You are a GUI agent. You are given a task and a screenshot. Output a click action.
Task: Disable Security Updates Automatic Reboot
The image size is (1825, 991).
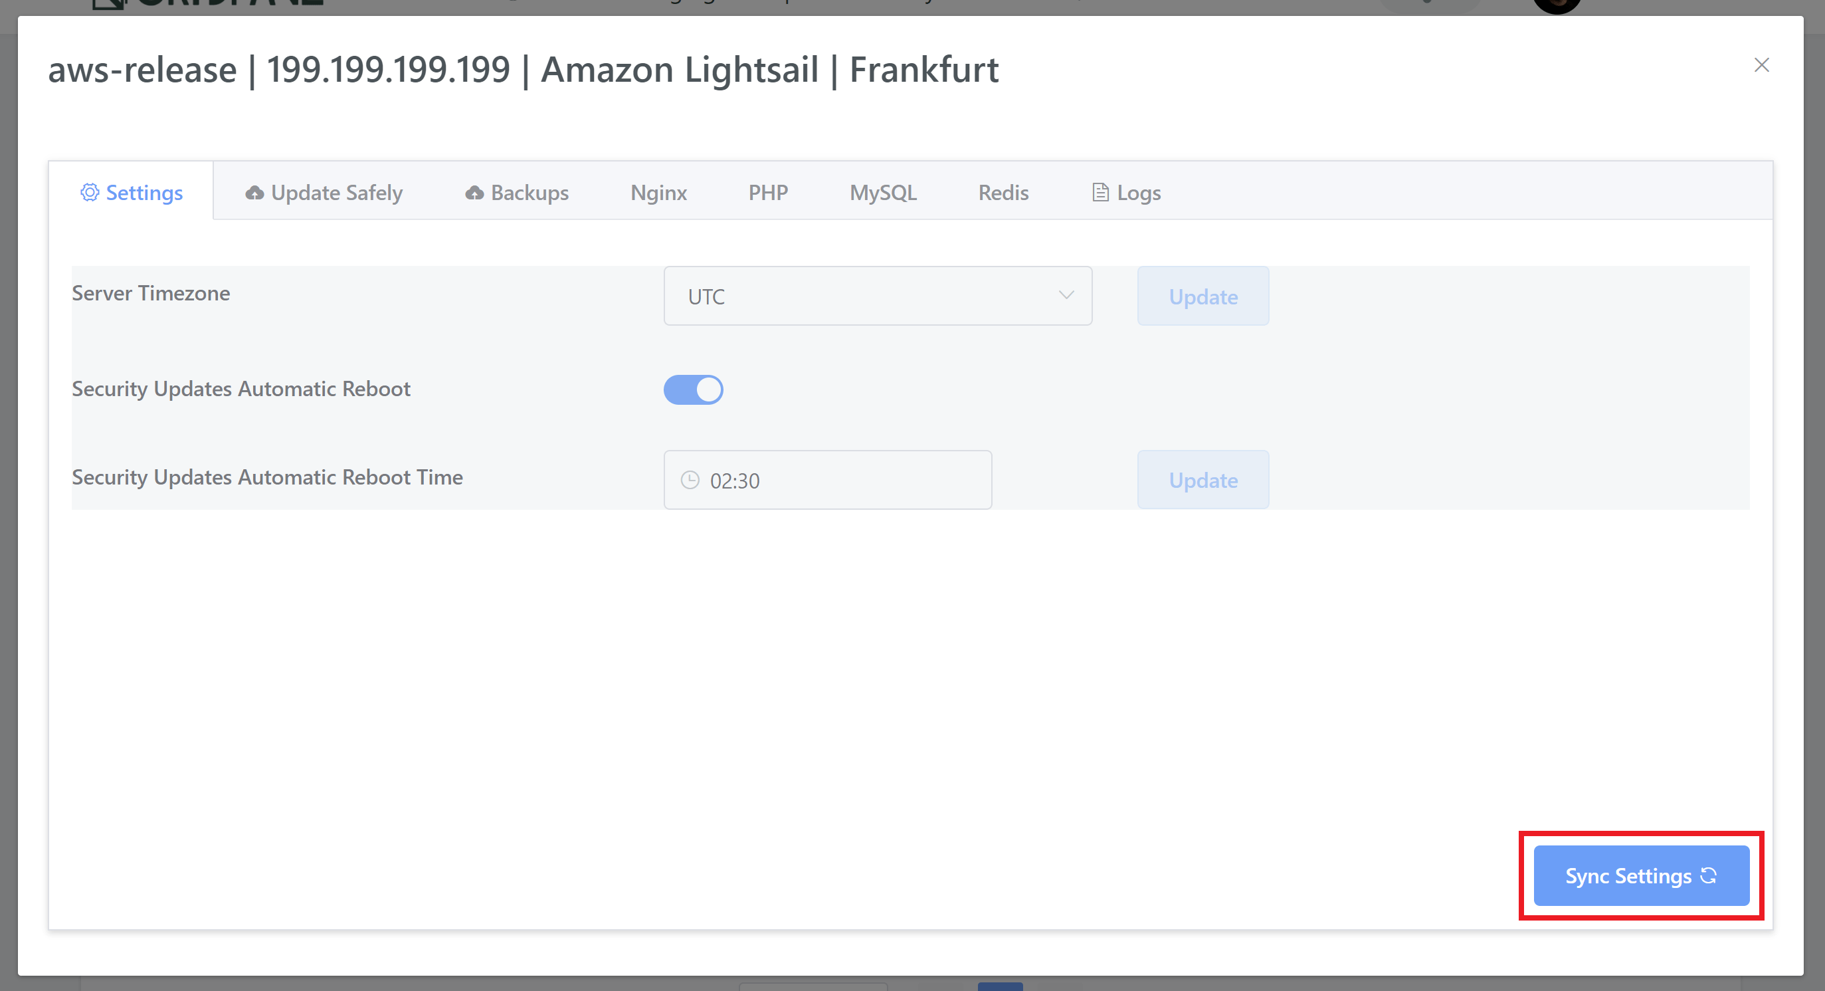693,389
